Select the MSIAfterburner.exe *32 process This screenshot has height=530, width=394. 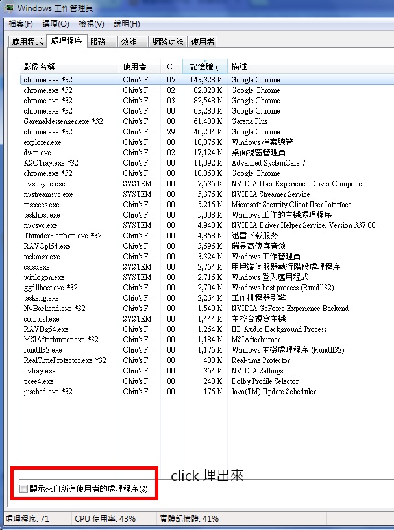tap(206, 340)
